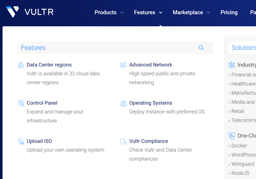Click the Features search field
Image resolution: width=256 pixels, height=179 pixels.
[x=115, y=48]
